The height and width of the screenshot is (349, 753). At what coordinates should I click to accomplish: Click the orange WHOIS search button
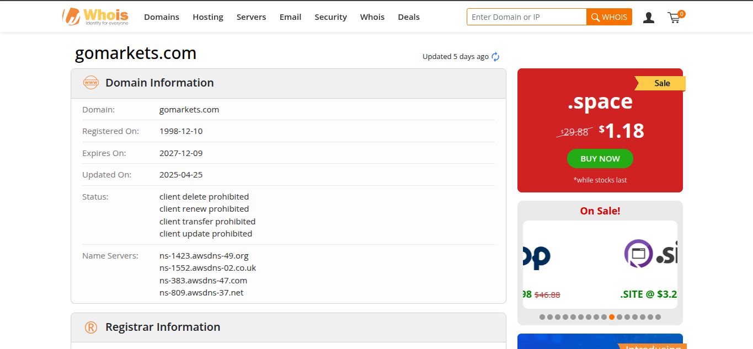[609, 17]
